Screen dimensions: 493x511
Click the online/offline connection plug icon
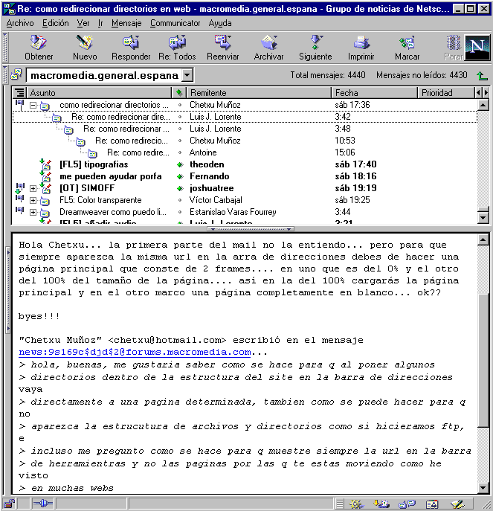tap(42, 504)
